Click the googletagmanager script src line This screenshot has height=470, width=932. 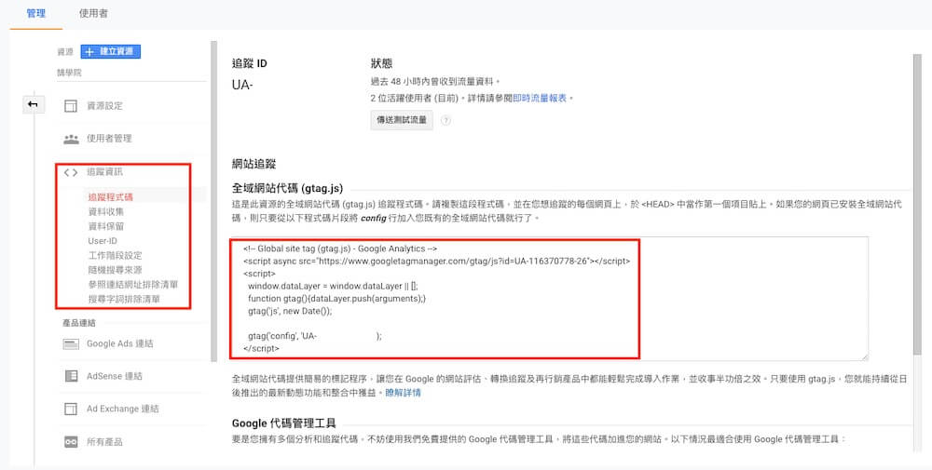[x=437, y=262]
